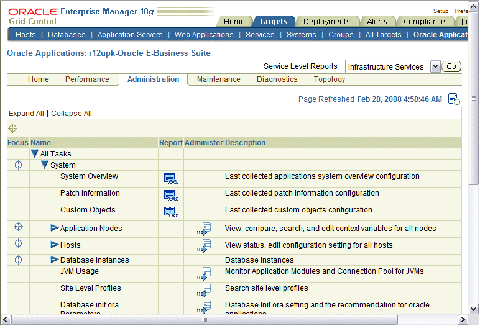Viewport: 480px width, 326px height.
Task: Collapse the System tree node
Action: 45,165
